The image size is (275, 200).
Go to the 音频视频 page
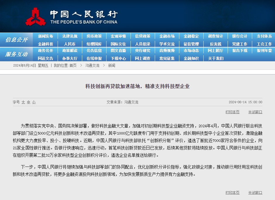167,50
